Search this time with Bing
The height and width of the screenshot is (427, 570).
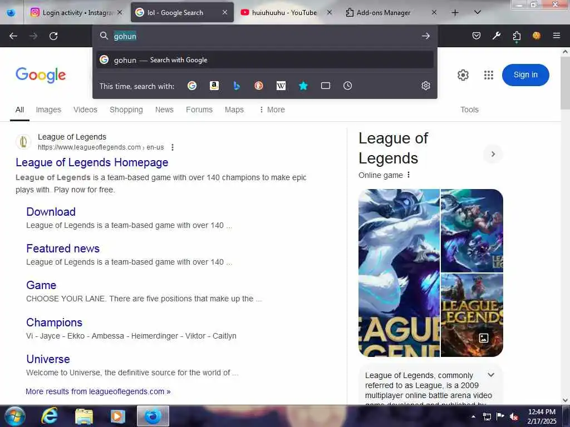237,86
